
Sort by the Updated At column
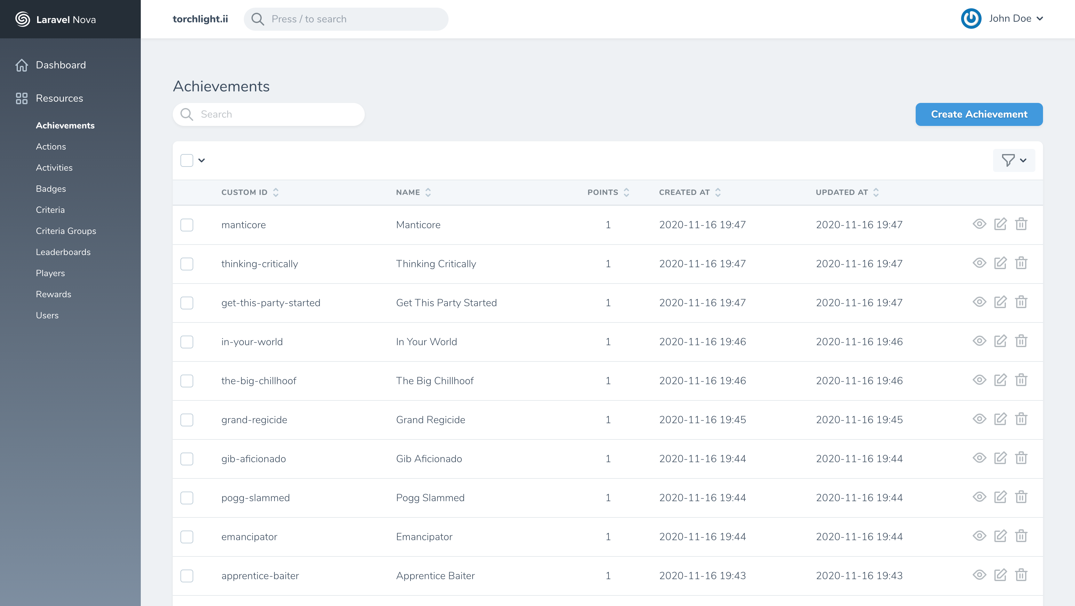pos(847,192)
